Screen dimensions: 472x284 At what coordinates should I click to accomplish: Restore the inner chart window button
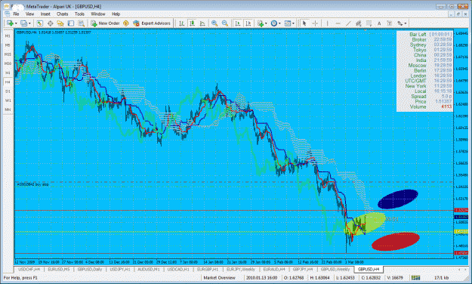(x=458, y=14)
